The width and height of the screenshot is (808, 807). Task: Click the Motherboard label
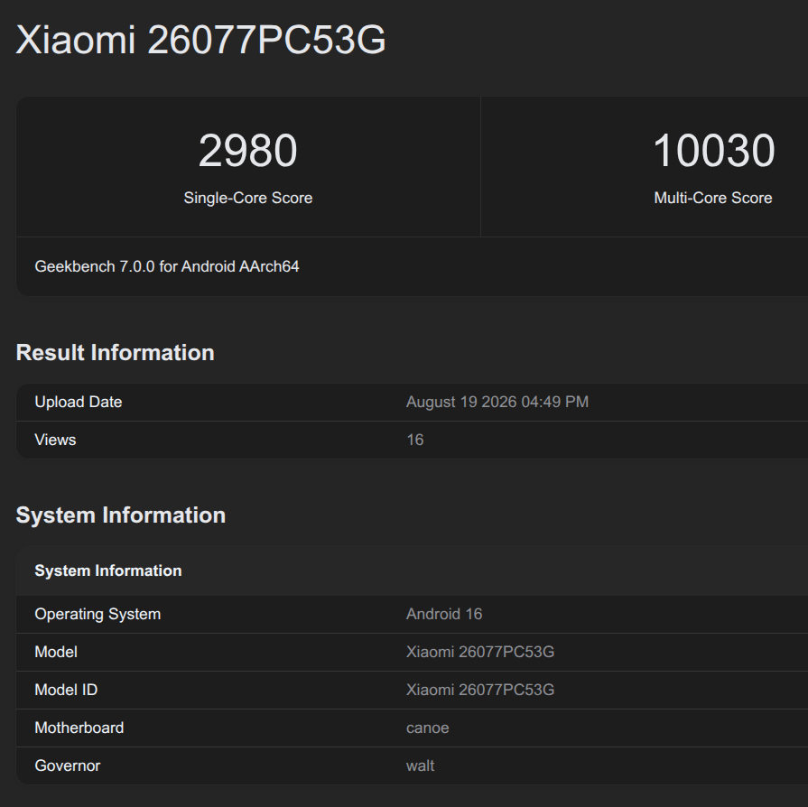79,728
